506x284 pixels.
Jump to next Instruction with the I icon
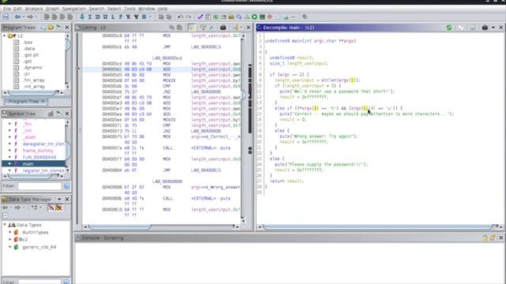coord(89,17)
